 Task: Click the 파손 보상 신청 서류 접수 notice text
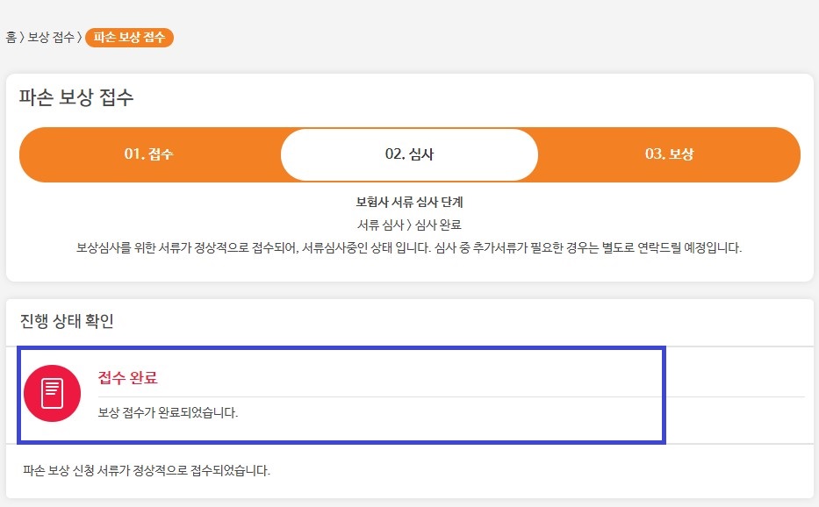(x=147, y=470)
